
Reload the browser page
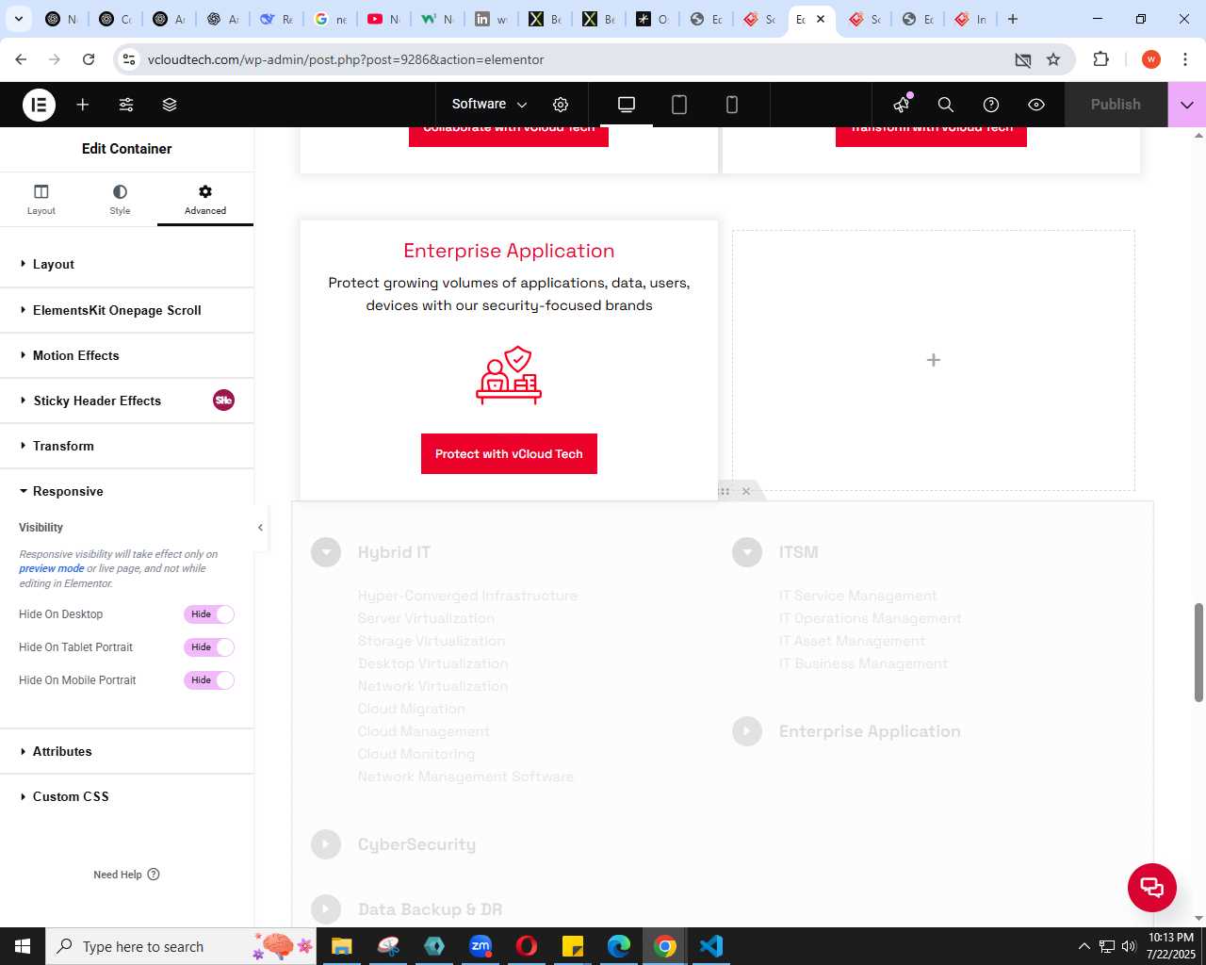click(89, 59)
